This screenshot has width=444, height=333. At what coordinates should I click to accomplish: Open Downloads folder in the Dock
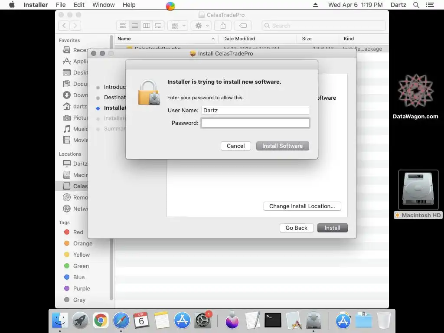(364, 320)
